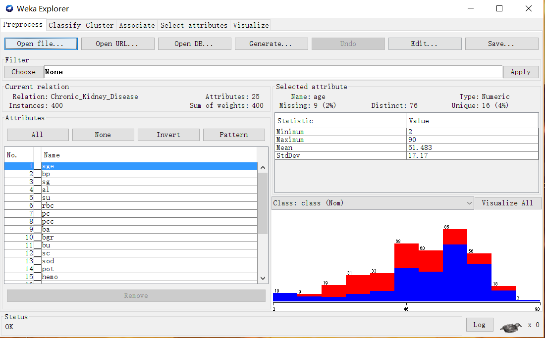Select the ba attribute row
This screenshot has width=545, height=338.
131,230
